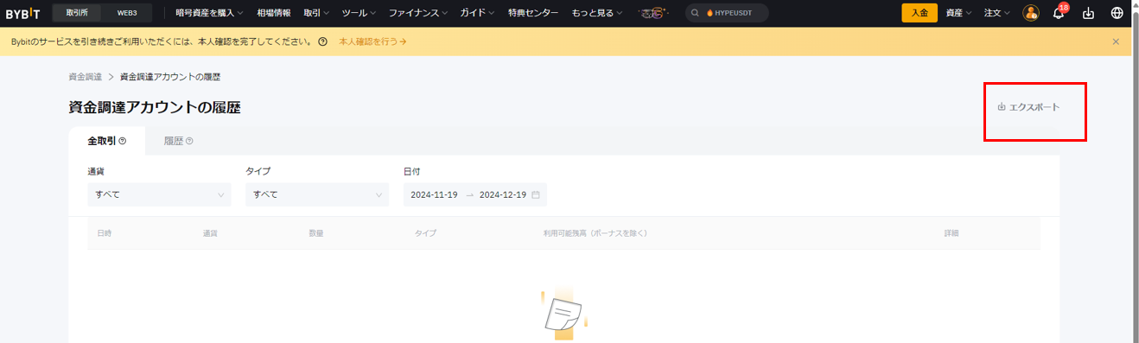
Task: Click 資金調達アカウントの履歴 page heading
Action: coord(155,107)
